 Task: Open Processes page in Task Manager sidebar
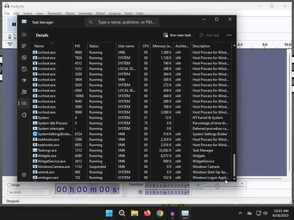click(x=24, y=46)
